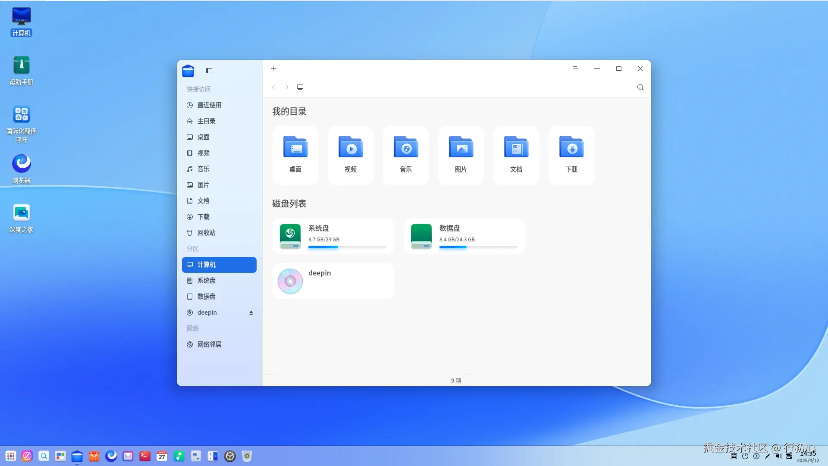Open a new tab with plus icon
Image resolution: width=828 pixels, height=466 pixels.
[274, 69]
